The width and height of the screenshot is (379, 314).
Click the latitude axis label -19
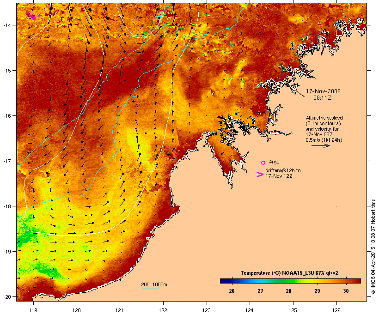pos(6,252)
